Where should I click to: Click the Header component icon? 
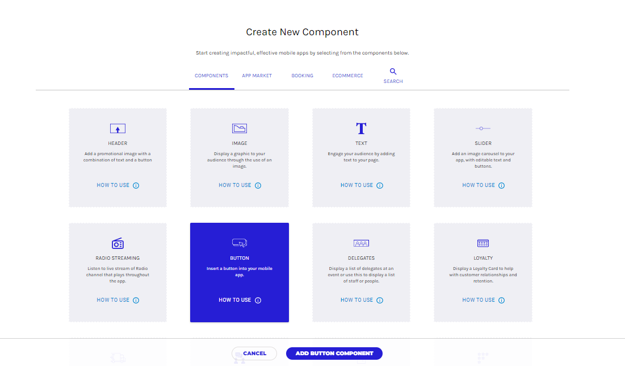coord(118,128)
